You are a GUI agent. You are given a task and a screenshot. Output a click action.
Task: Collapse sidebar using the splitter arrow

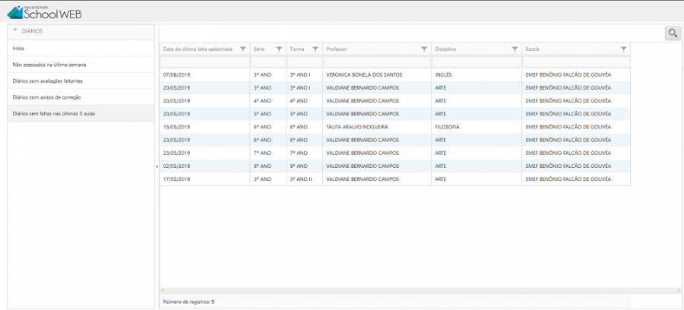157,166
